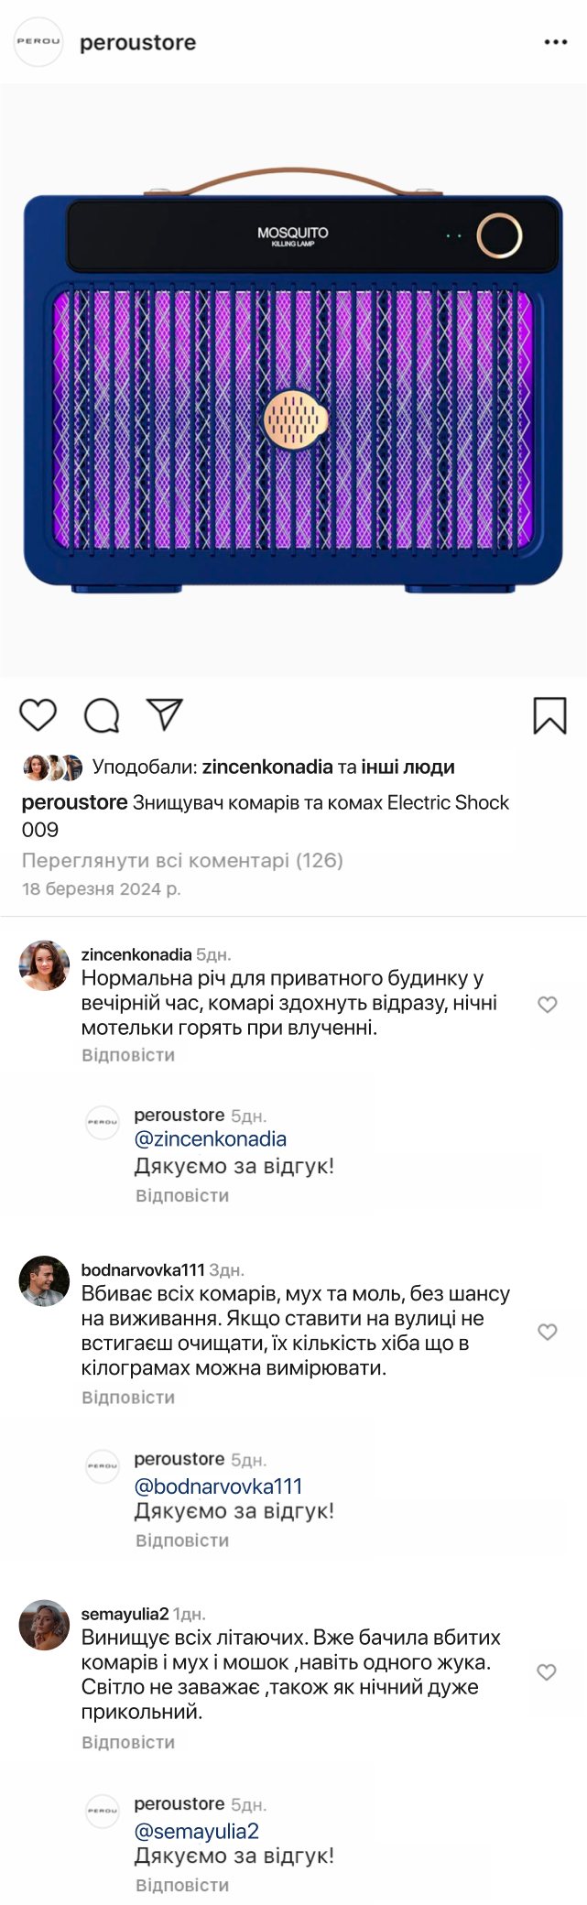Like semayulia2's comment heart
The width and height of the screenshot is (587, 1905).
click(547, 1672)
